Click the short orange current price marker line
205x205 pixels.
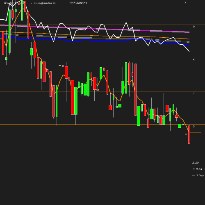tap(196, 133)
